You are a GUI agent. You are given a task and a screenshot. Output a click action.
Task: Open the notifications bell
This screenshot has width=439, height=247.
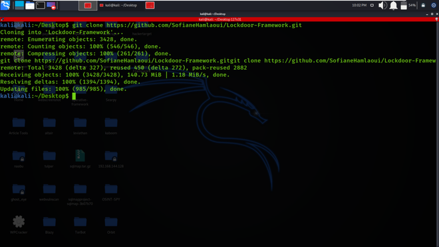[393, 5]
